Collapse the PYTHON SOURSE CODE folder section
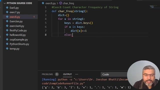Image resolution: width=160 pixels, height=90 pixels. (x=4, y=3)
